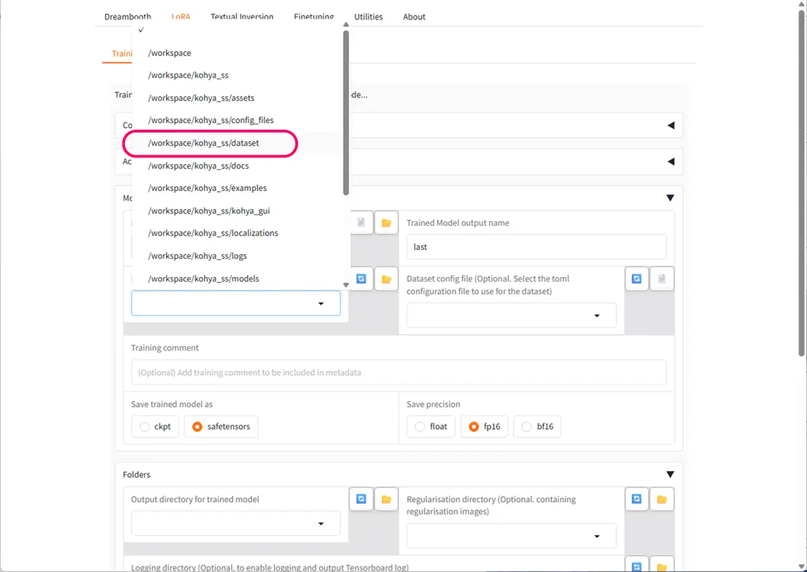Image resolution: width=807 pixels, height=572 pixels.
Task: Click the Trained Model output name field
Action: [x=537, y=247]
